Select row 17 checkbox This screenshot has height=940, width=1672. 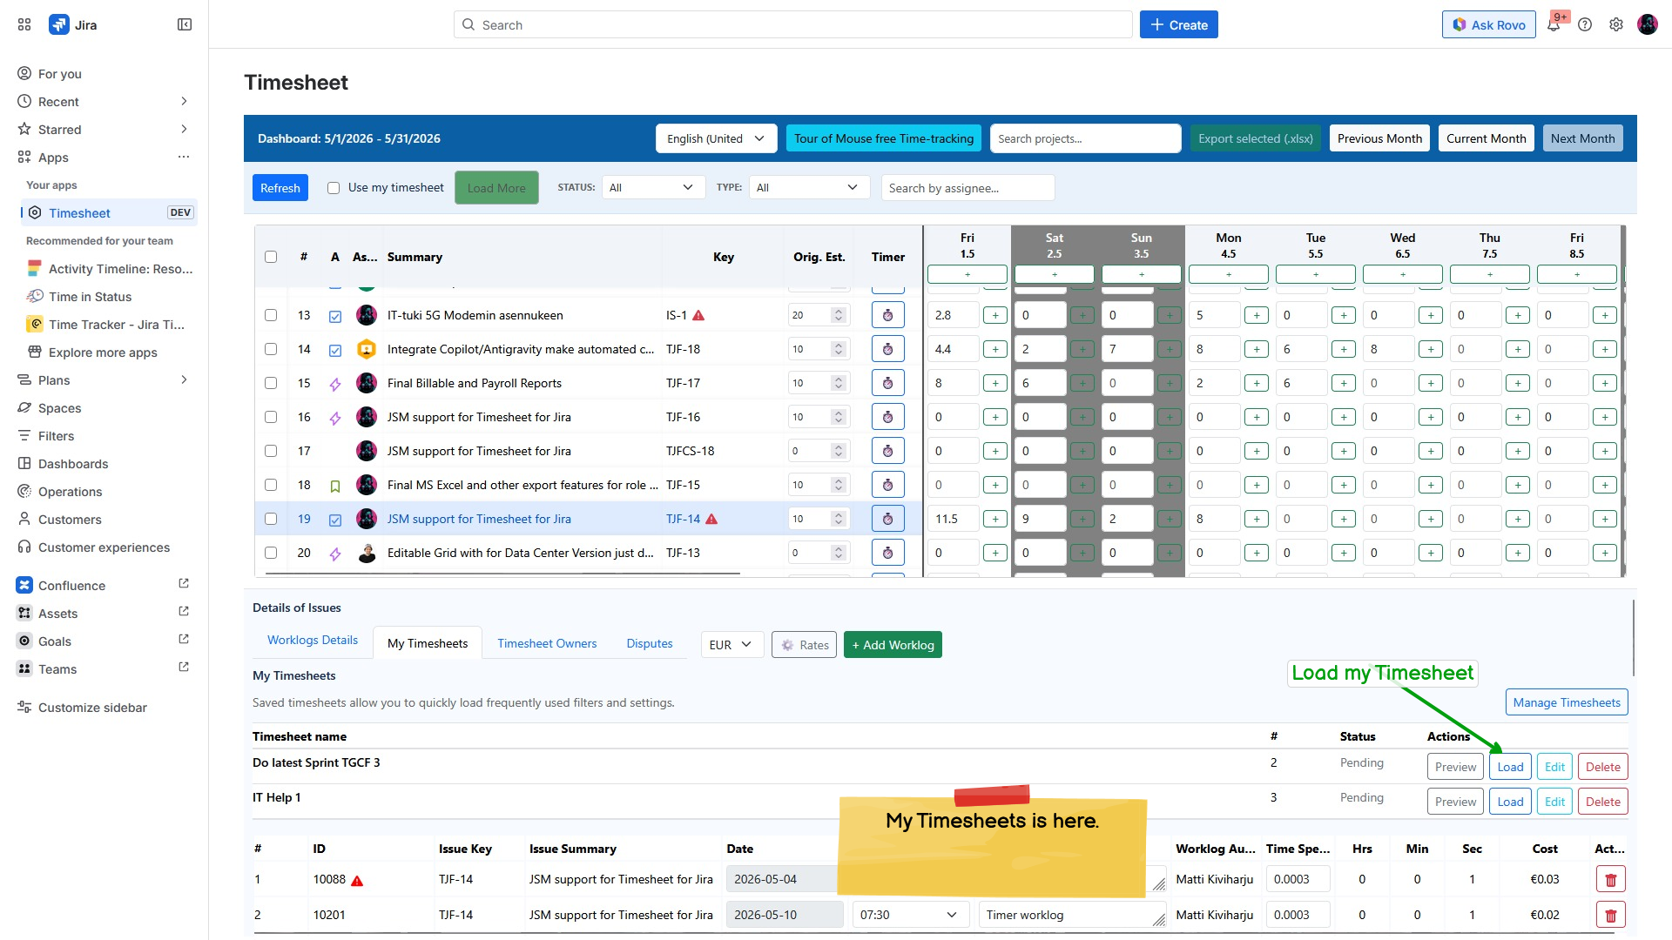pyautogui.click(x=271, y=451)
